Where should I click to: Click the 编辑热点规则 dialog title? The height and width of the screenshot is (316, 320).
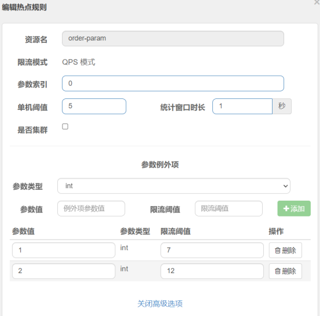point(24,8)
